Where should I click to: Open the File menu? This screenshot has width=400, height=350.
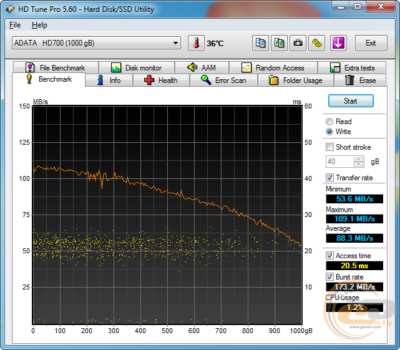pos(15,25)
